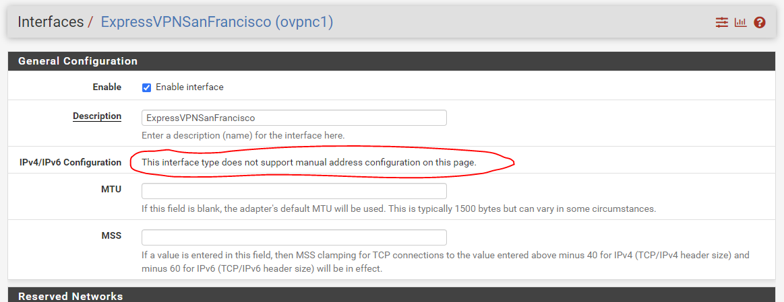This screenshot has width=784, height=302.
Task: Click the "Enable interface" label text
Action: coord(189,87)
